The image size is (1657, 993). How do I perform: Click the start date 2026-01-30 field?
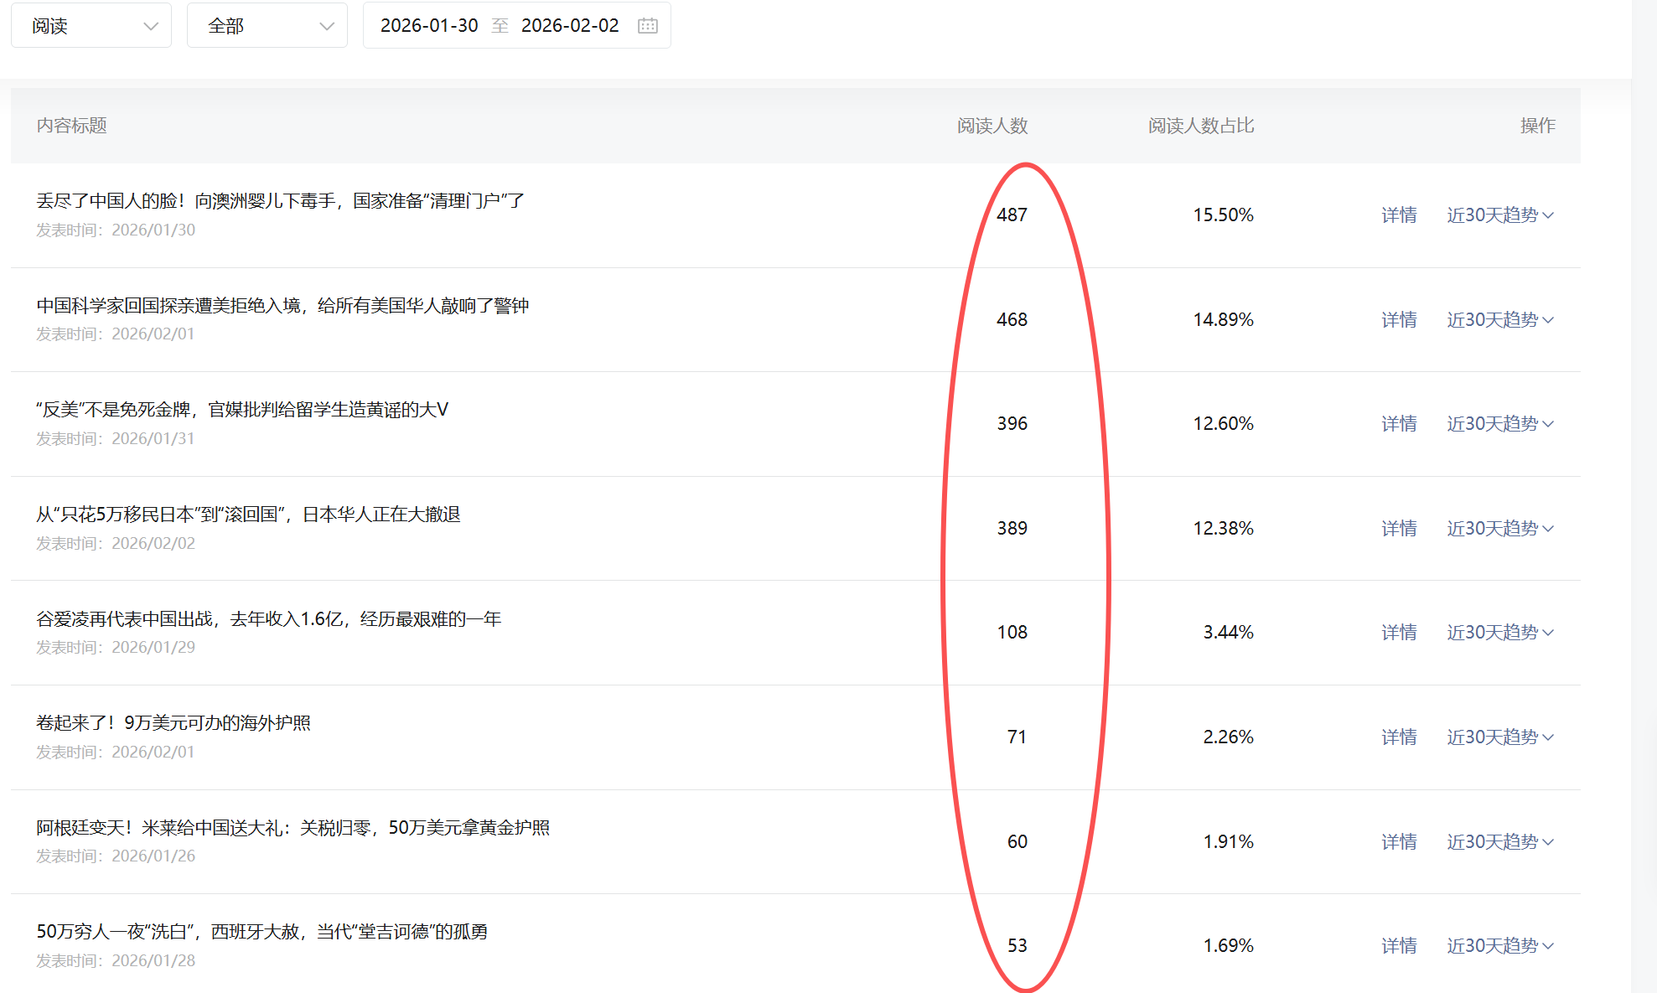click(x=429, y=26)
